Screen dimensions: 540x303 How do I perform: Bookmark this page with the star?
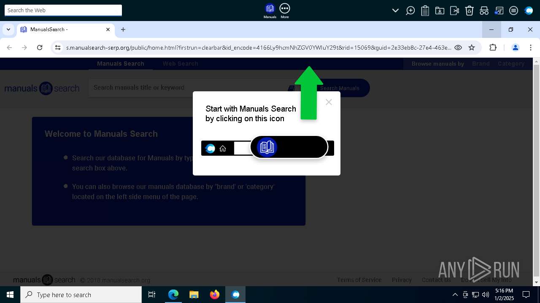[x=472, y=48]
